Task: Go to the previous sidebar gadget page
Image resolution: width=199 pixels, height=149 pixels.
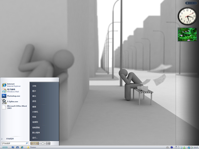Action: (x=192, y=3)
